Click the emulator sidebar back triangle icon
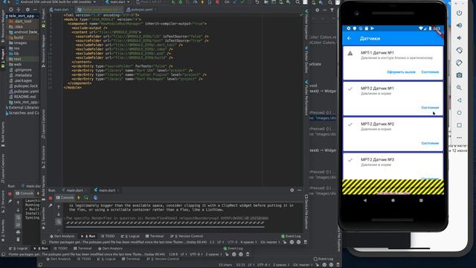476x268 pixels. click(x=459, y=100)
